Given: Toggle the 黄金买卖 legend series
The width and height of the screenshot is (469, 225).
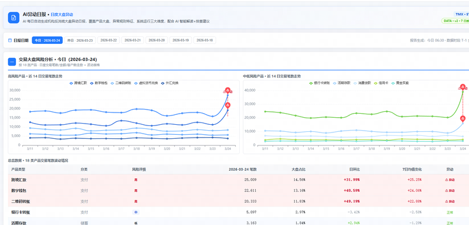Looking at the screenshot, I should tap(400, 83).
